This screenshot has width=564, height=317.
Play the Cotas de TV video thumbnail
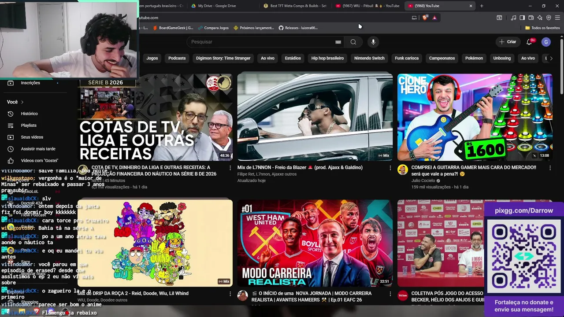point(155,117)
